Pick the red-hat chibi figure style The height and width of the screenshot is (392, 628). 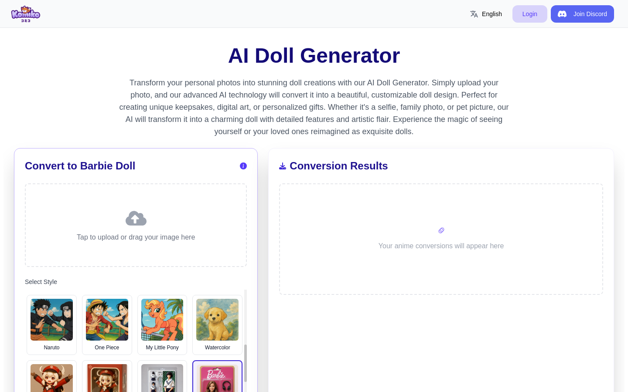click(x=51, y=377)
